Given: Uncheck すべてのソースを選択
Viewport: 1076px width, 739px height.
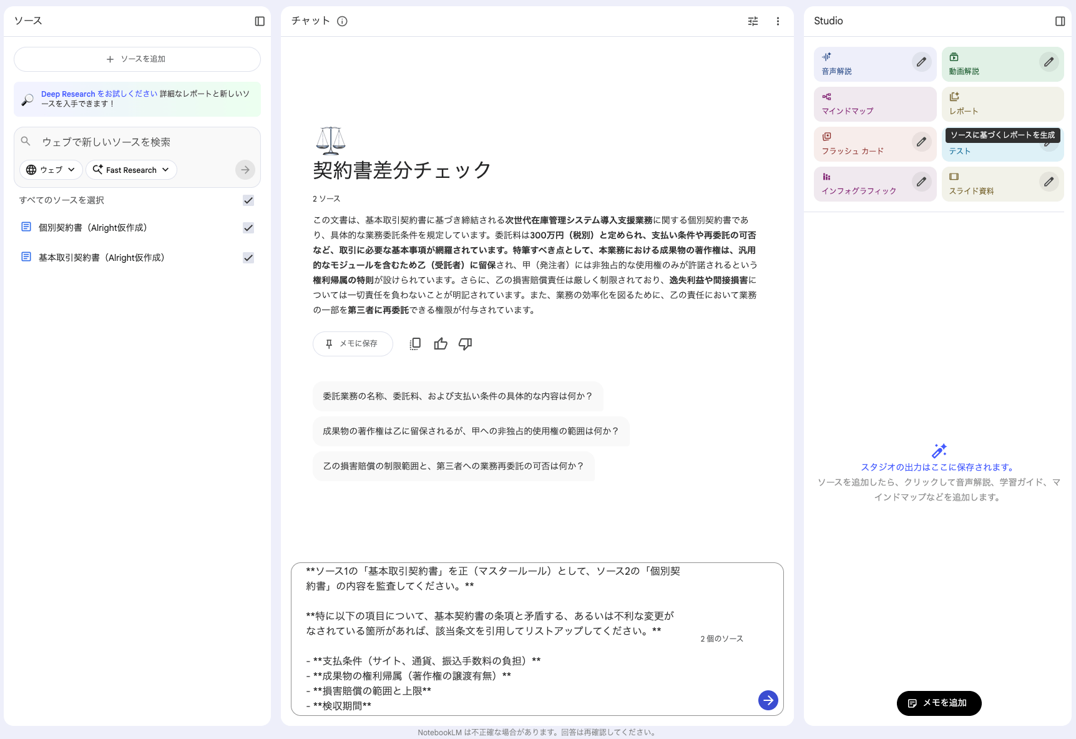Looking at the screenshot, I should click(248, 200).
